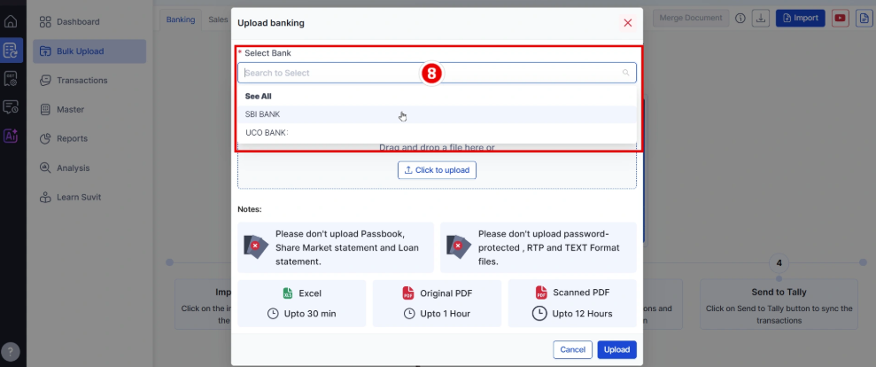The width and height of the screenshot is (876, 367).
Task: Click the help question mark icon
Action: [x=11, y=351]
